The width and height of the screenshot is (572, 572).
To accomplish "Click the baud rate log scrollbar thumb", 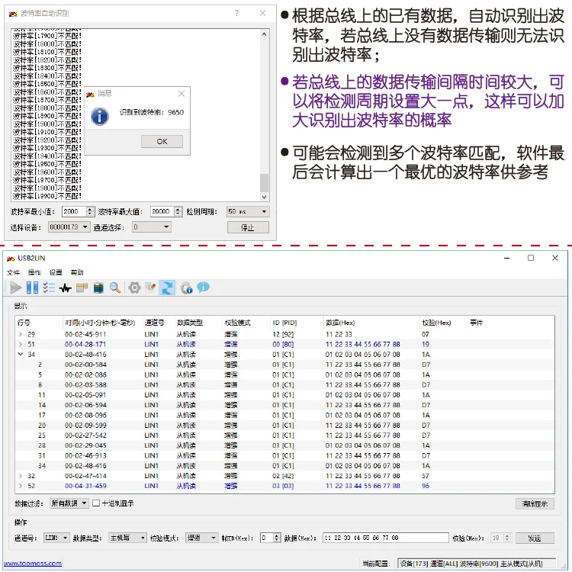I will pos(265,183).
